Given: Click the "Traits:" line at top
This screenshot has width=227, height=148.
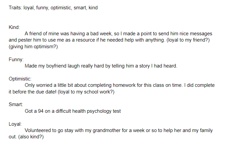Looking at the screenshot, I should (53, 8).
